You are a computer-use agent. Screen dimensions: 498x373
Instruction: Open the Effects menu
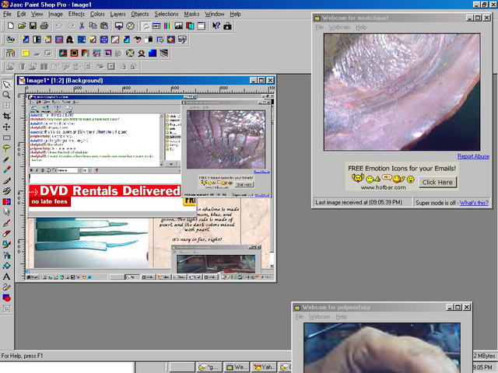click(76, 14)
